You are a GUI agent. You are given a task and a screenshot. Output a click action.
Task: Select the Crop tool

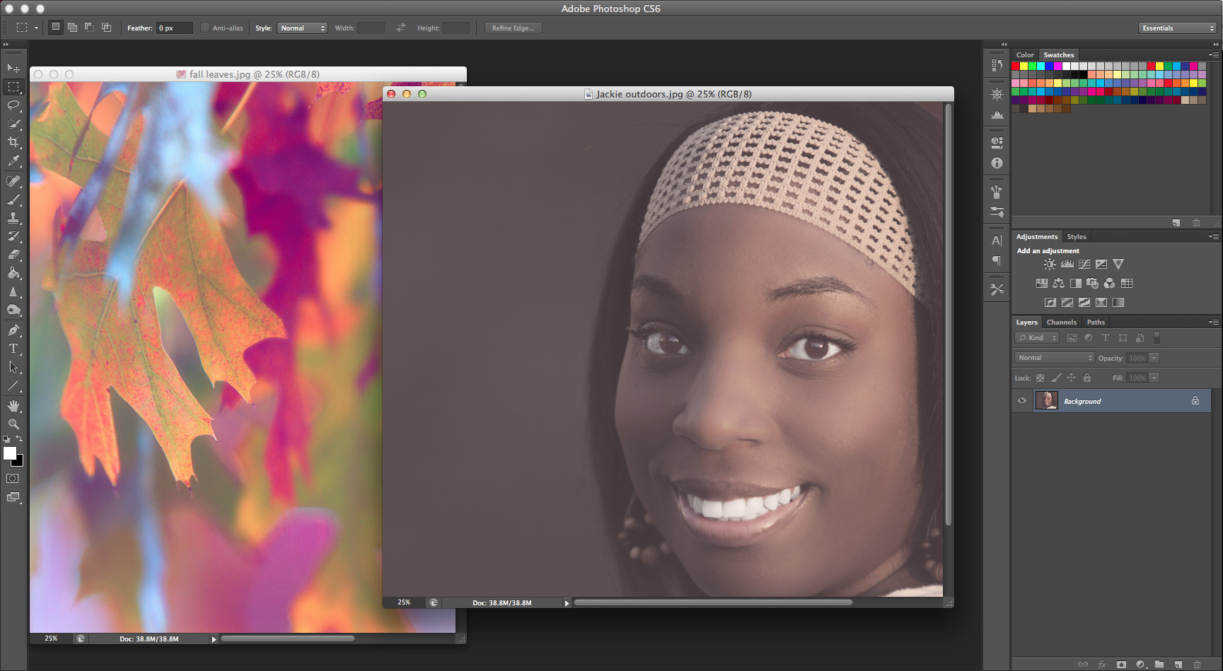[x=13, y=142]
